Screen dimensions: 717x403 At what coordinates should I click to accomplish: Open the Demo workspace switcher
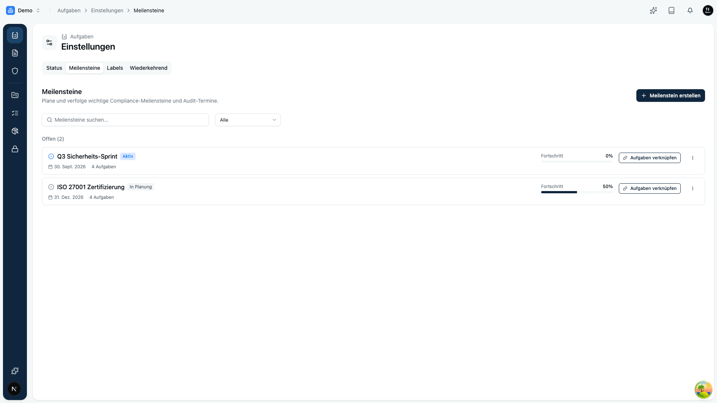pyautogui.click(x=23, y=10)
